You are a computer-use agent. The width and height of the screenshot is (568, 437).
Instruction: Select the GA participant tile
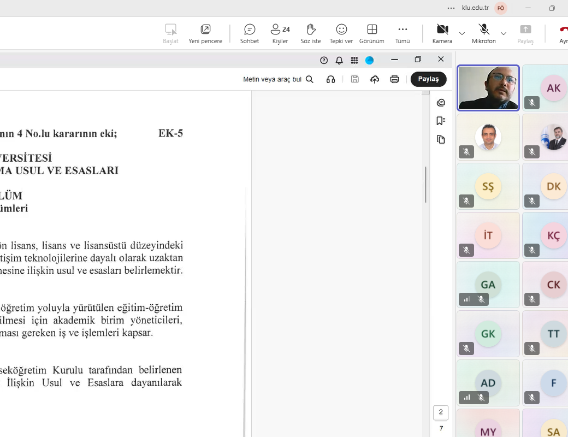tap(488, 285)
